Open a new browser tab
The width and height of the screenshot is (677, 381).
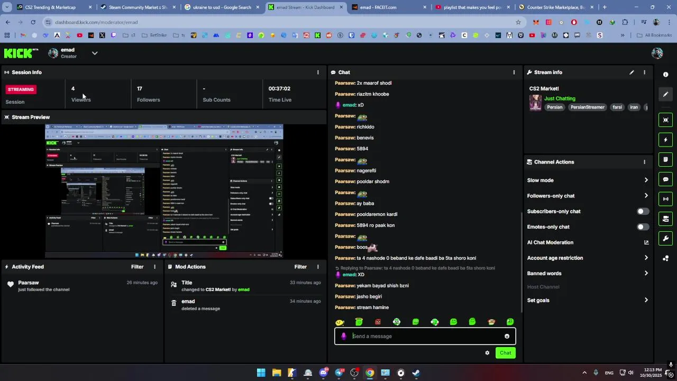(x=605, y=7)
